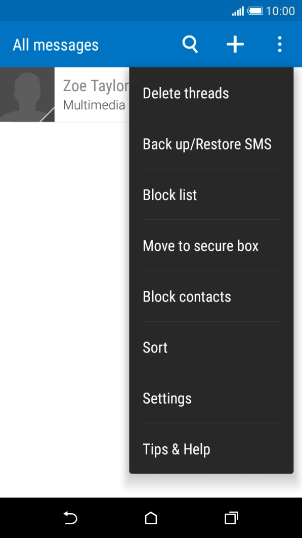Image resolution: width=302 pixels, height=538 pixels.
Task: Open the Sort menu option
Action: 155,348
